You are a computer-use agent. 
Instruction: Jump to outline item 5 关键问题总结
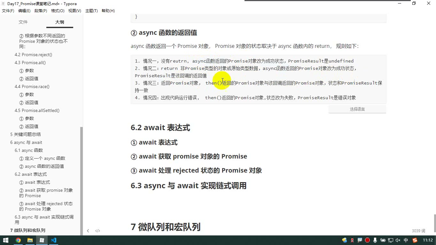pyautogui.click(x=25, y=134)
